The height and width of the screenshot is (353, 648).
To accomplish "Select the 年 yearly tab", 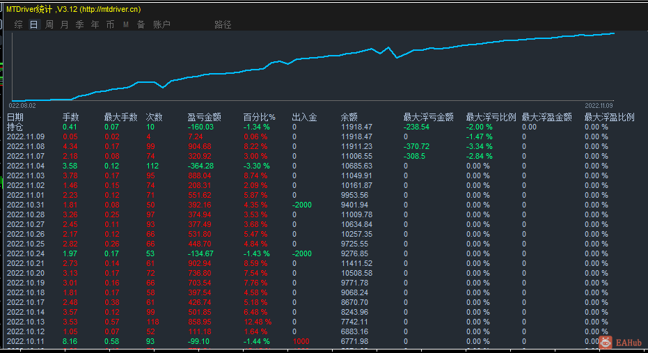I will tap(95, 24).
